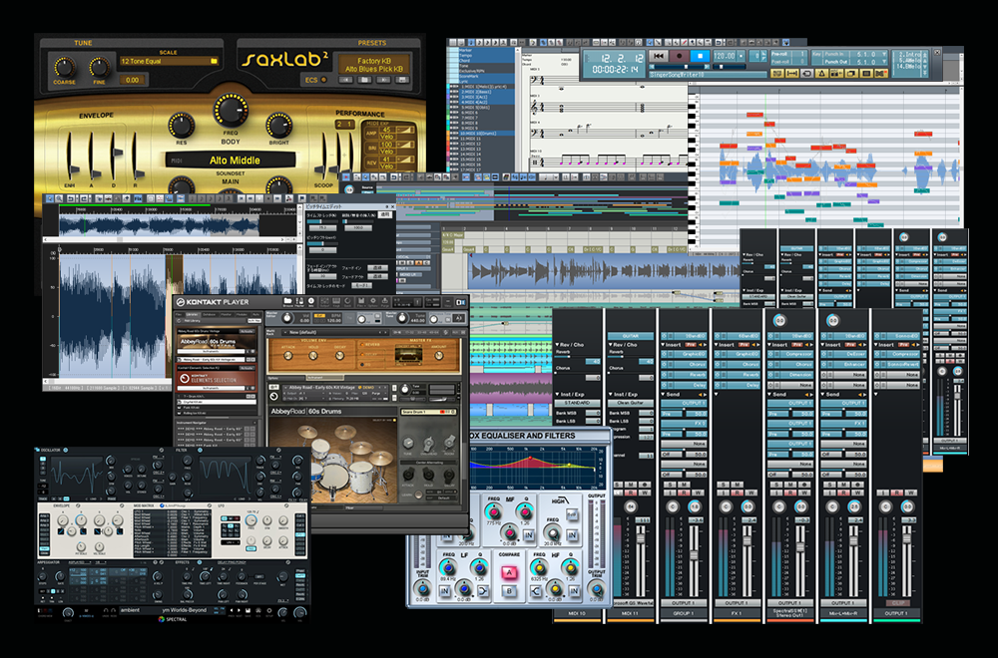
Task: Click the LF FREQ knob in the equaliser
Action: point(447,567)
